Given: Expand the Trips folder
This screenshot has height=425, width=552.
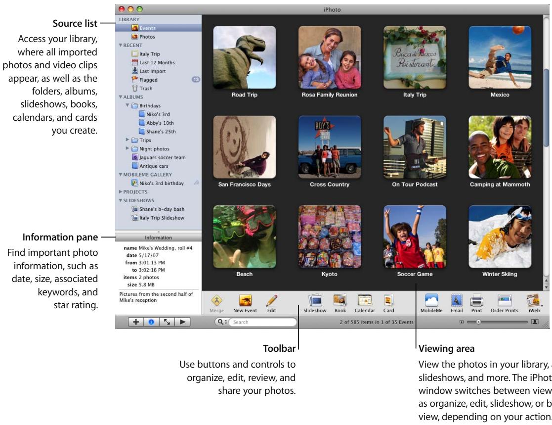Looking at the screenshot, I should point(127,140).
